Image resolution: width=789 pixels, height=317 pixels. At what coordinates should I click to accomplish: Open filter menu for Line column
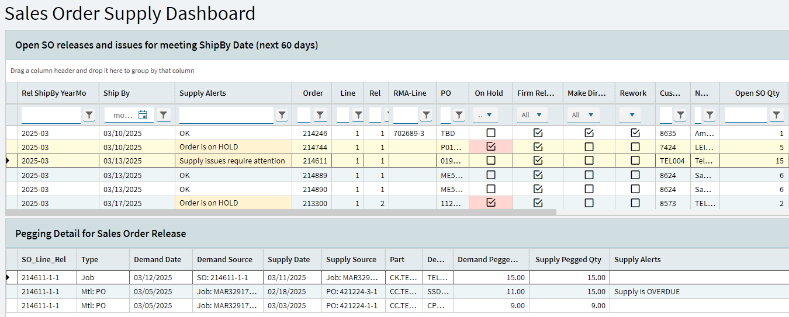click(358, 115)
